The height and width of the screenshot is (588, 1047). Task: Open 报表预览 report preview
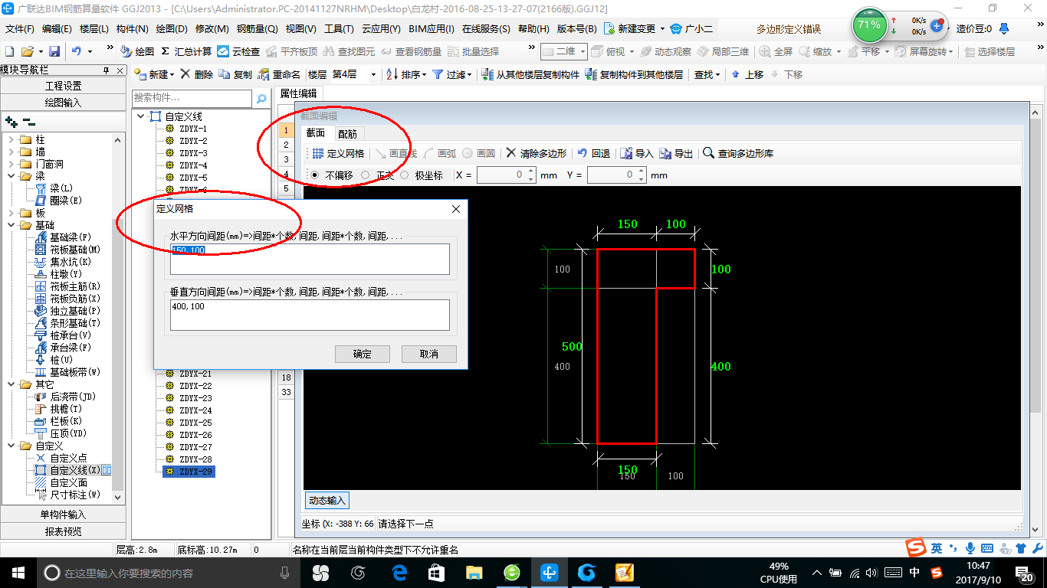click(x=63, y=531)
